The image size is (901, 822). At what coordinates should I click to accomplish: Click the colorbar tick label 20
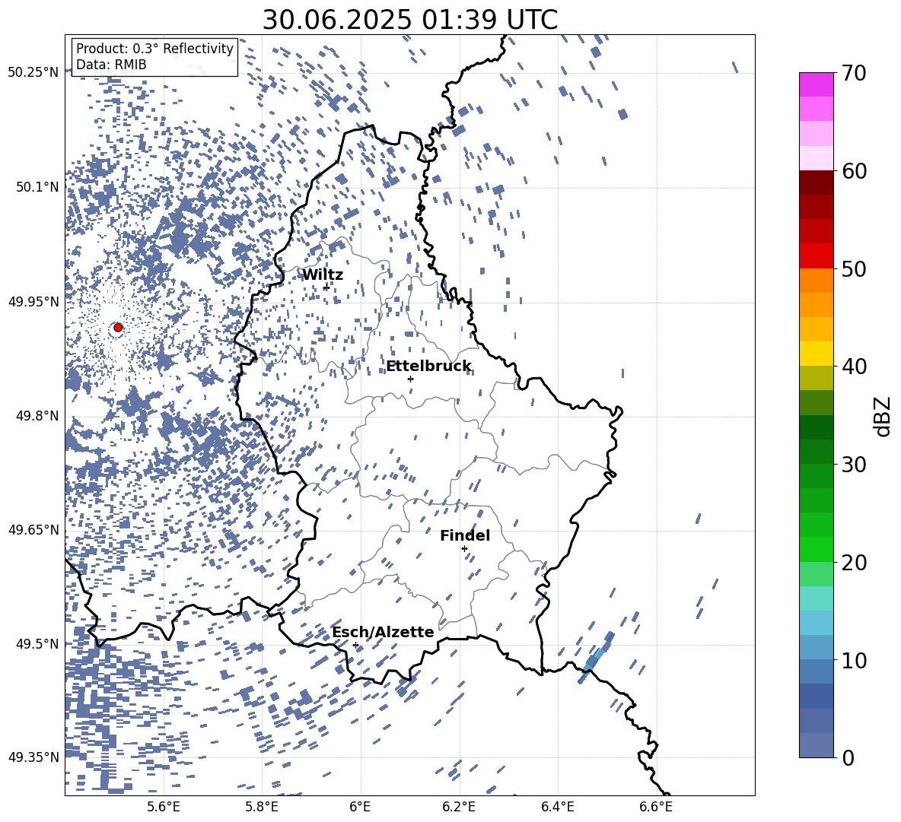click(x=854, y=563)
